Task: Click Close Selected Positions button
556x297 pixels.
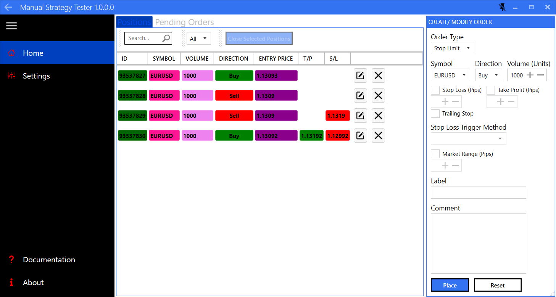Action: (259, 39)
